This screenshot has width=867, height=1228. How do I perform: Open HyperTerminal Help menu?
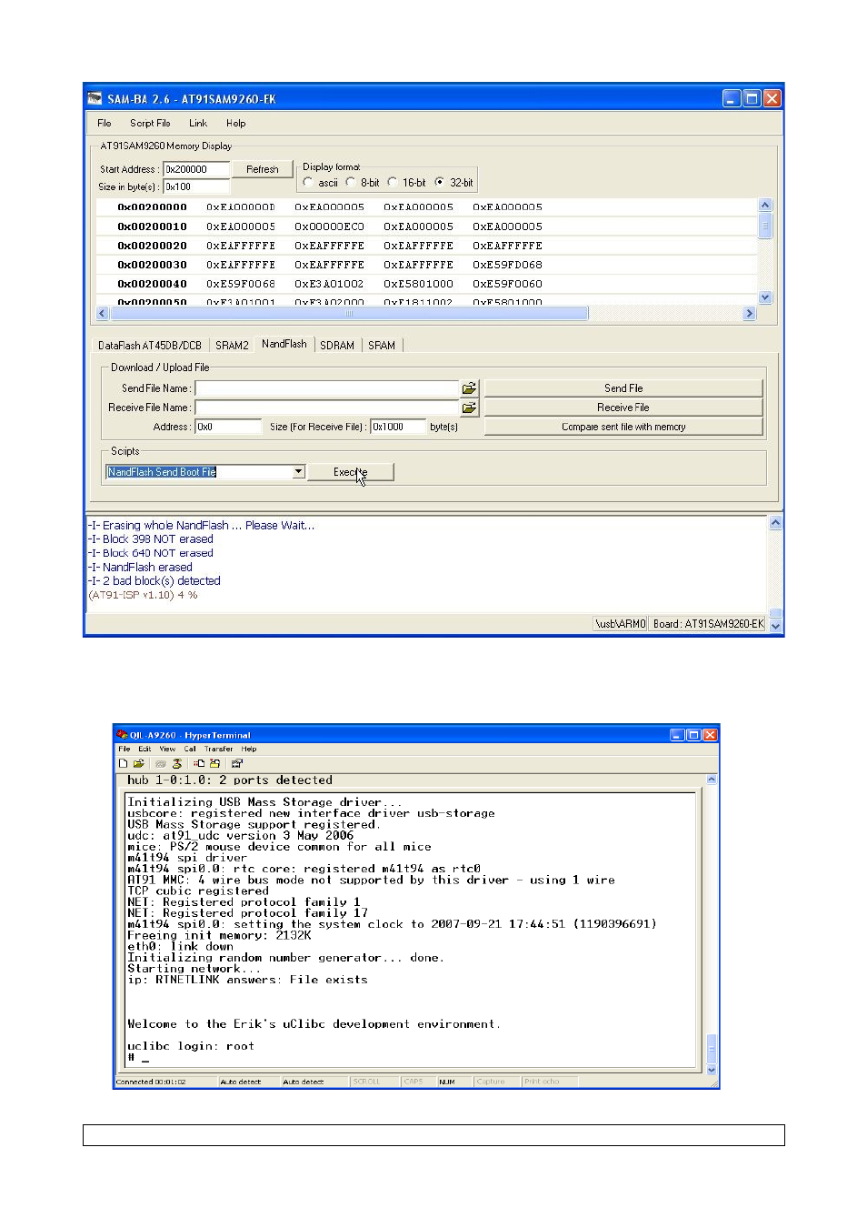[x=249, y=749]
